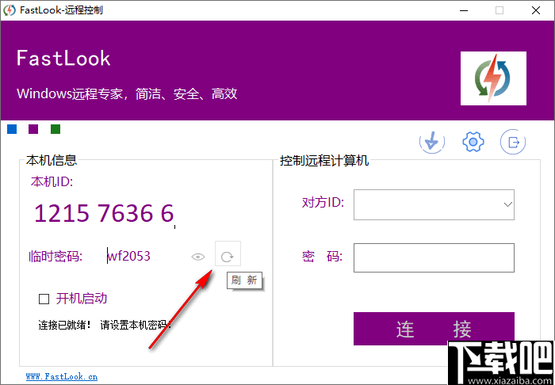Close the FastLook window
The image size is (555, 385).
click(x=536, y=10)
